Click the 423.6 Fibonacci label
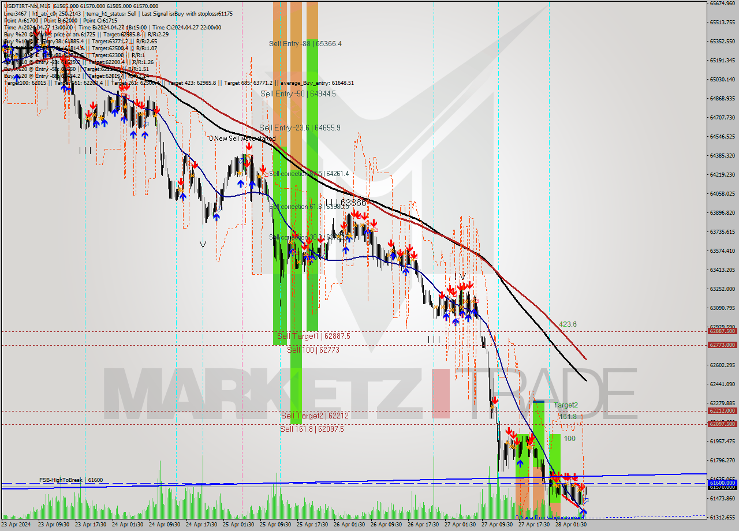Image resolution: width=739 pixels, height=531 pixels. (567, 324)
